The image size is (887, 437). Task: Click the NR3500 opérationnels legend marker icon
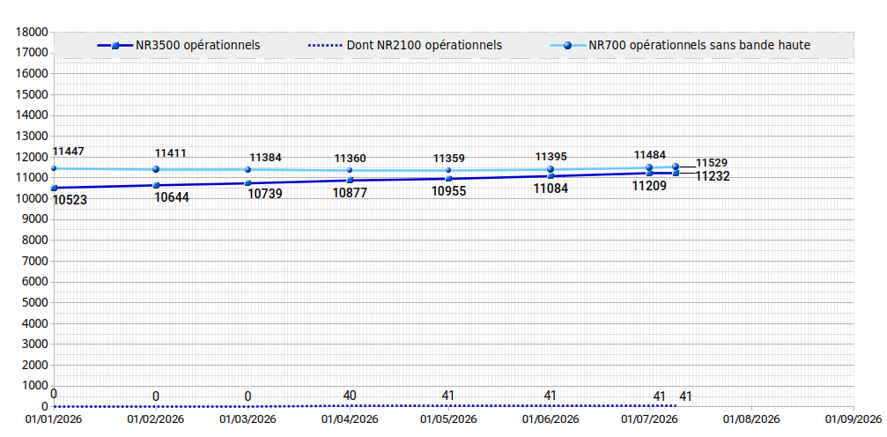click(115, 46)
